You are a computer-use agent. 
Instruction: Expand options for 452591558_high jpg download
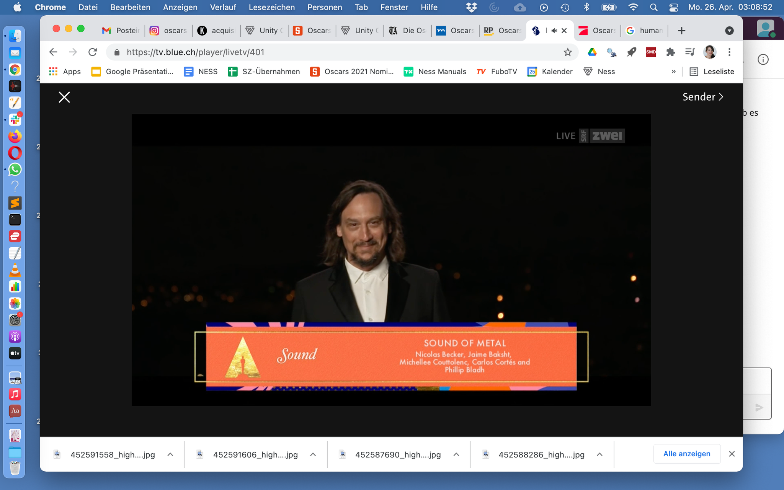[x=170, y=454]
